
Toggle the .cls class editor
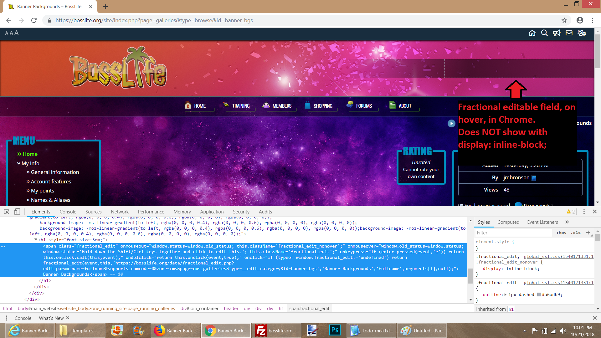576,233
